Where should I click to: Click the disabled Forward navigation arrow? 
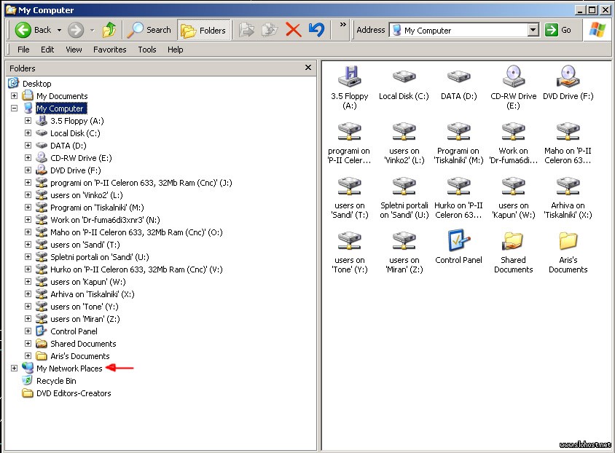click(76, 30)
